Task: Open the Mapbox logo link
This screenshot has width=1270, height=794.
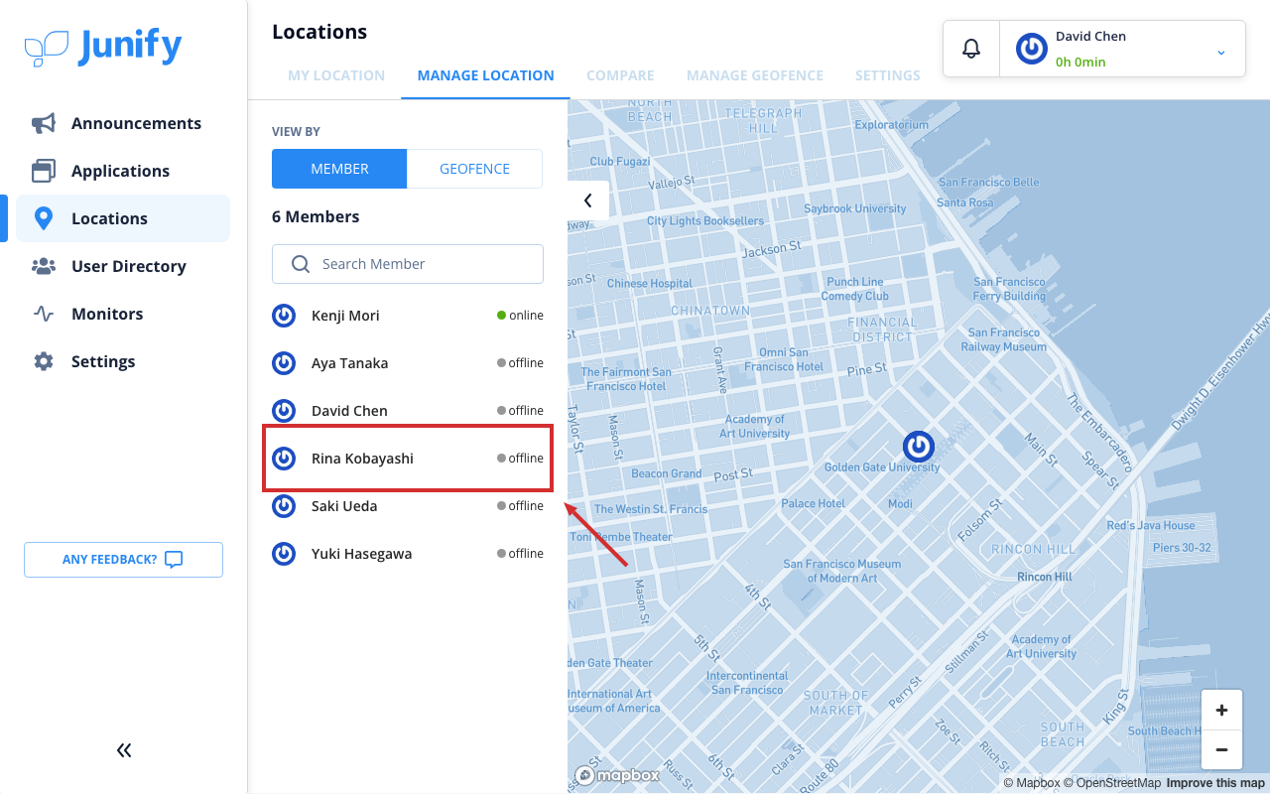Action: coord(617,775)
